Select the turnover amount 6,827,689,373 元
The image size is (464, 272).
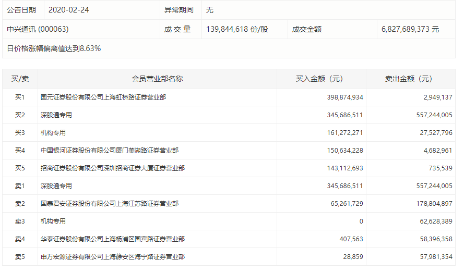[410, 29]
